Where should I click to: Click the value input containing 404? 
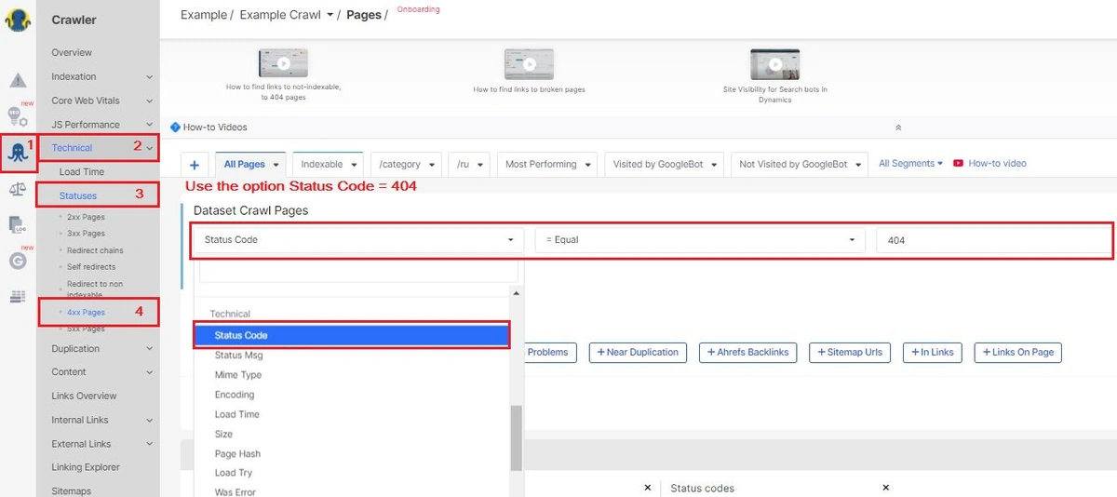pyautogui.click(x=992, y=240)
